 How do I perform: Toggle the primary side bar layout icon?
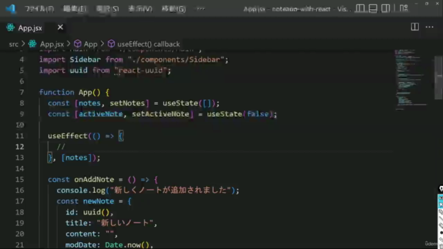click(360, 8)
